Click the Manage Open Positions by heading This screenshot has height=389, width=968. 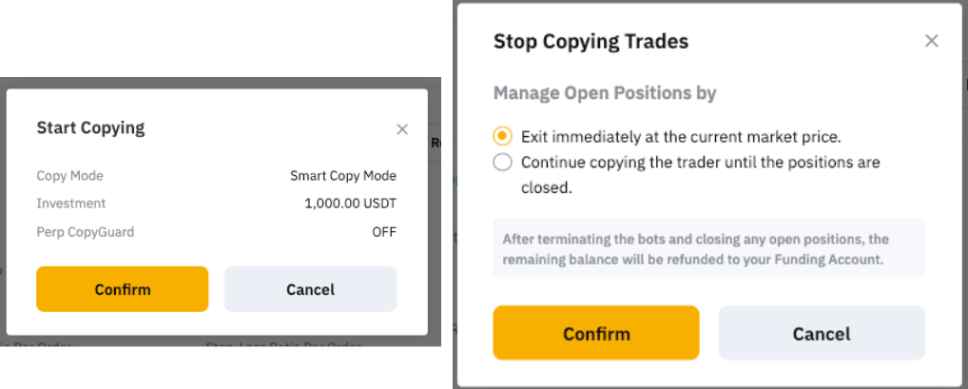point(605,93)
